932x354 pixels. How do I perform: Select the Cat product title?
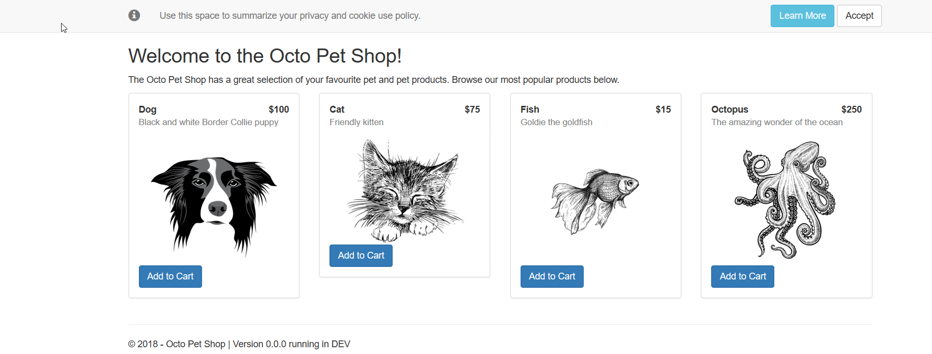337,109
